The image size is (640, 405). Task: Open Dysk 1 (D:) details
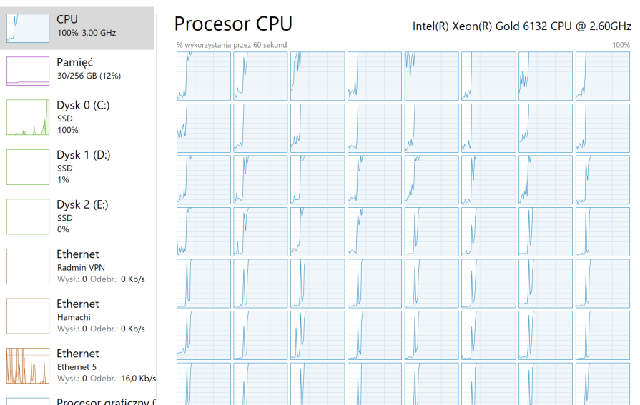point(77,167)
